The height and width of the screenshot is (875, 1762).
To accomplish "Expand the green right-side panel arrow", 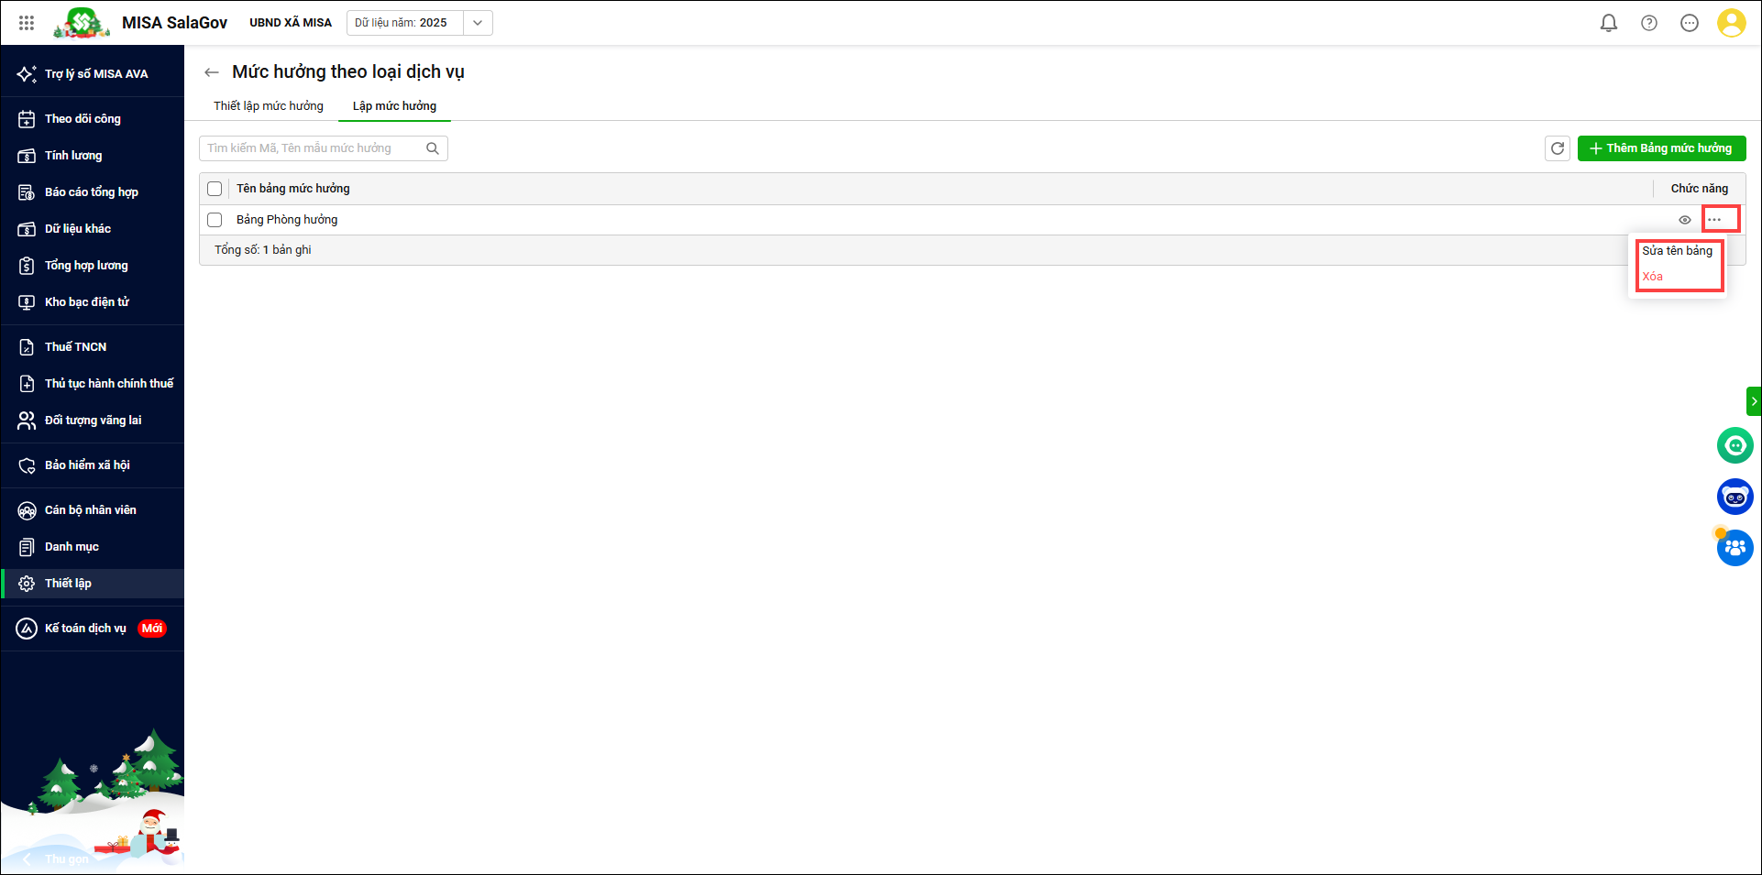I will [1753, 401].
